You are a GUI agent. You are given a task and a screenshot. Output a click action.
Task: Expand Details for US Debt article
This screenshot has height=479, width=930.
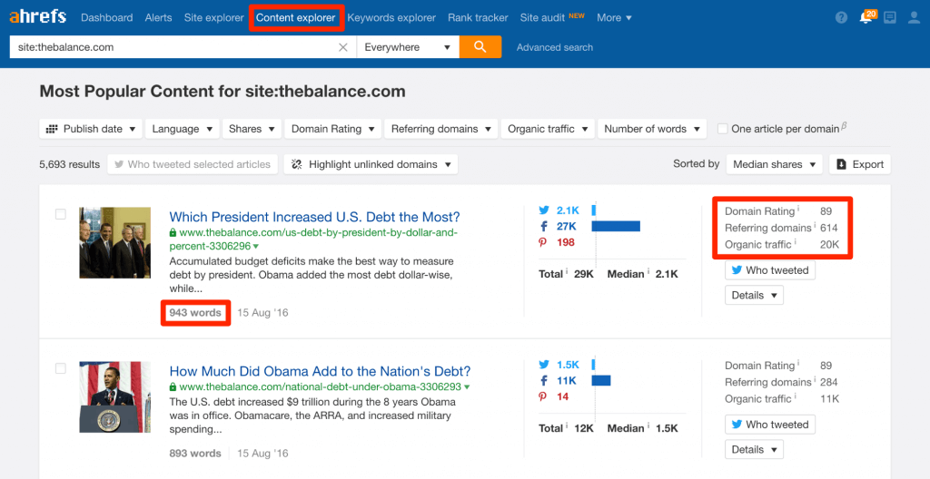(754, 295)
